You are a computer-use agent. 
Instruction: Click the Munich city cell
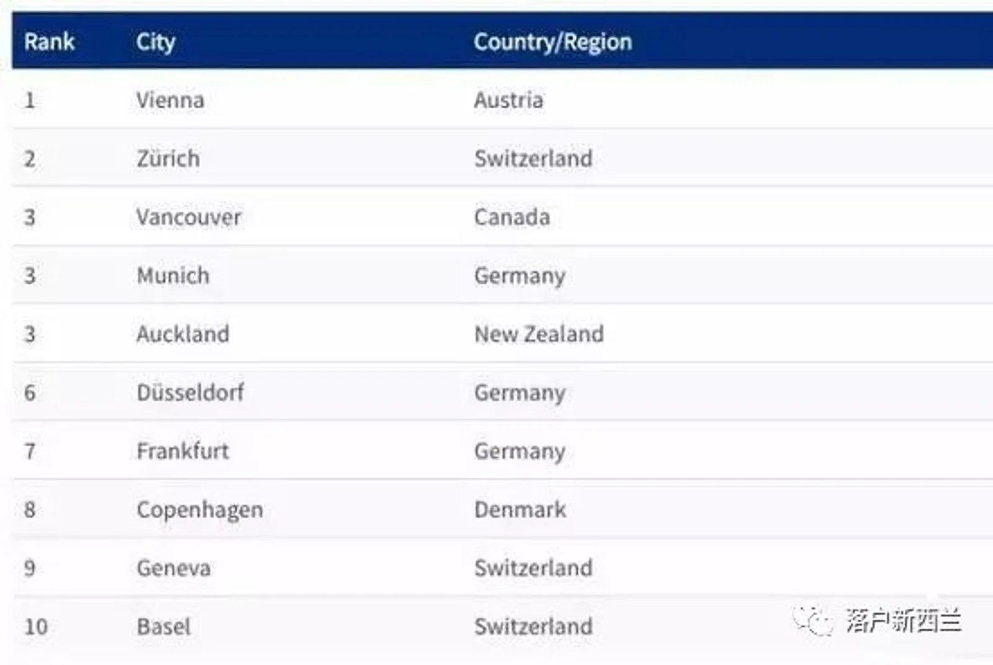click(173, 275)
